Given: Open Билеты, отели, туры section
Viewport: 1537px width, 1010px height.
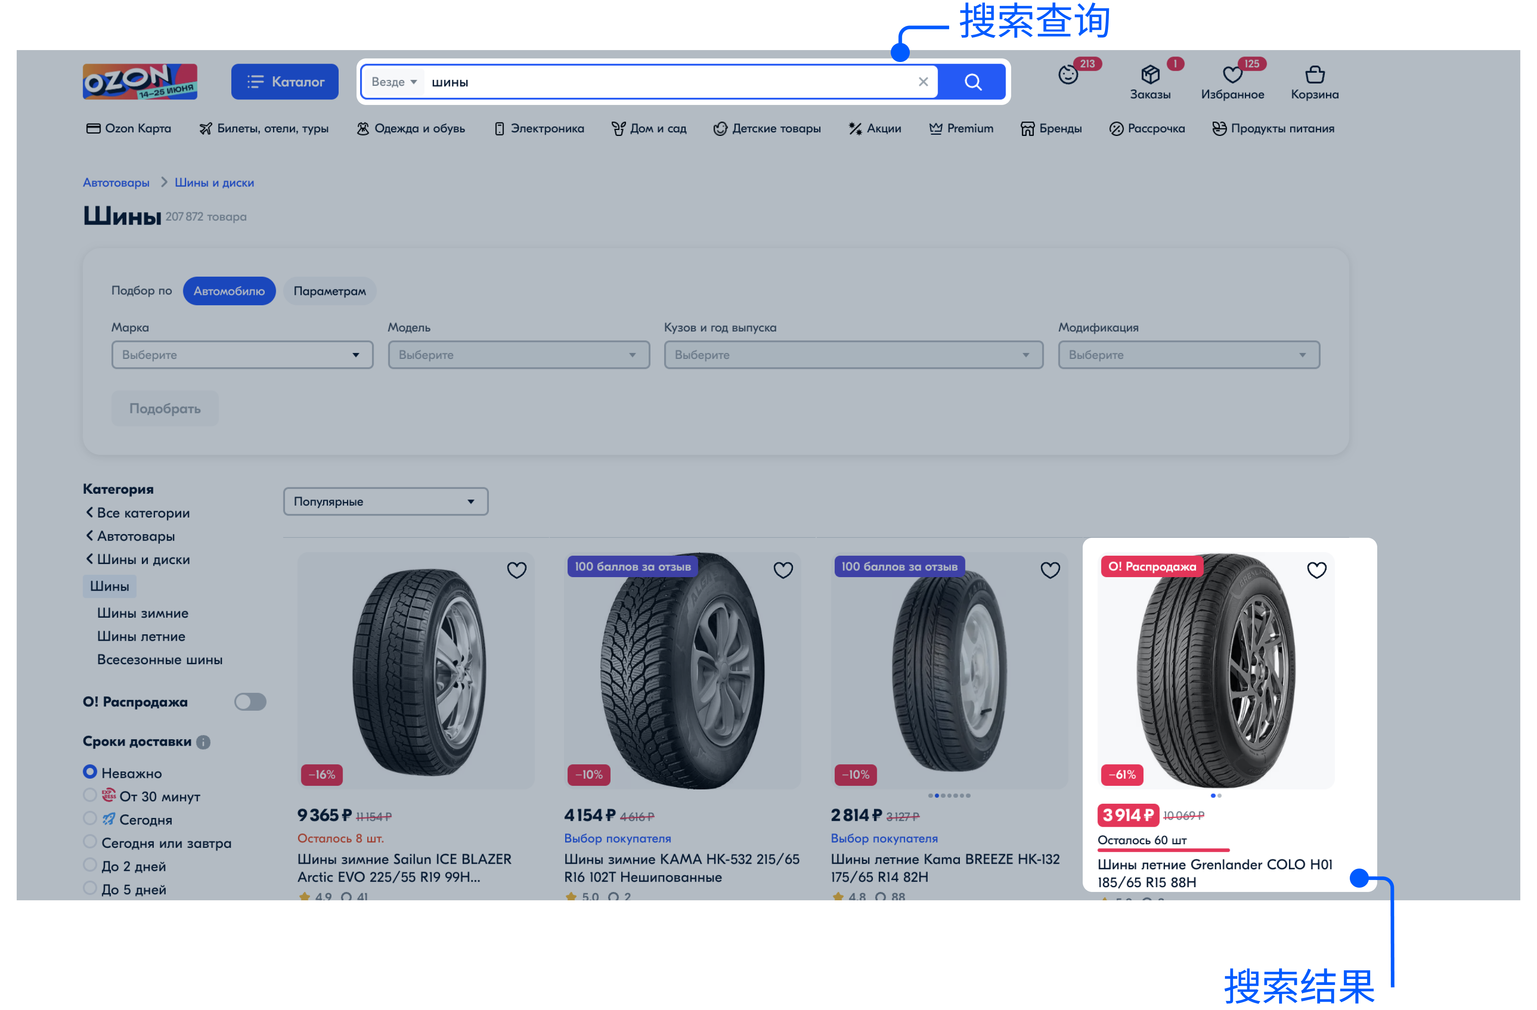Looking at the screenshot, I should click(x=264, y=128).
